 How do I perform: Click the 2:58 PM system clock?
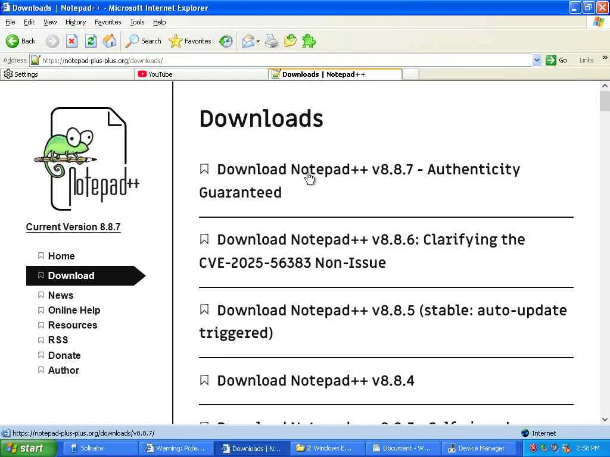pyautogui.click(x=588, y=448)
